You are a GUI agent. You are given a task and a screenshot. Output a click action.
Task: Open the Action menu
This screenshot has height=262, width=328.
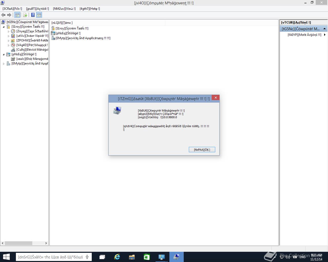point(37,9)
